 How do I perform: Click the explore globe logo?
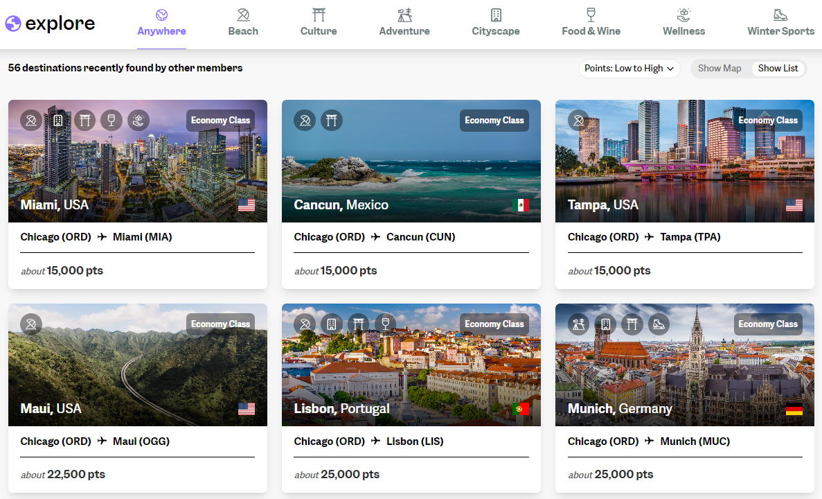tap(13, 24)
